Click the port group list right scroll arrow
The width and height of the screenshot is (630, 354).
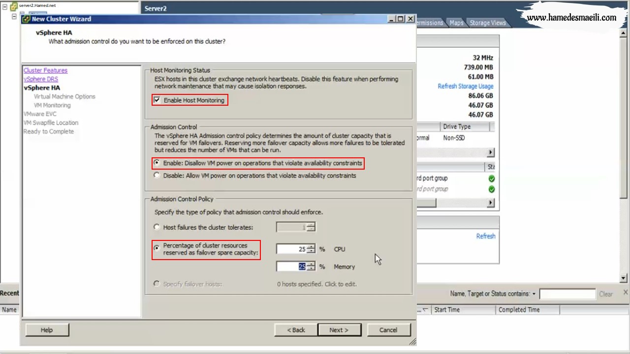point(491,203)
